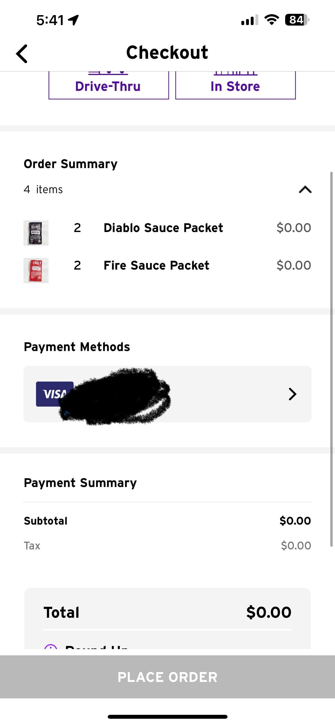Tap the Diablo Sauce Packet name

[163, 228]
